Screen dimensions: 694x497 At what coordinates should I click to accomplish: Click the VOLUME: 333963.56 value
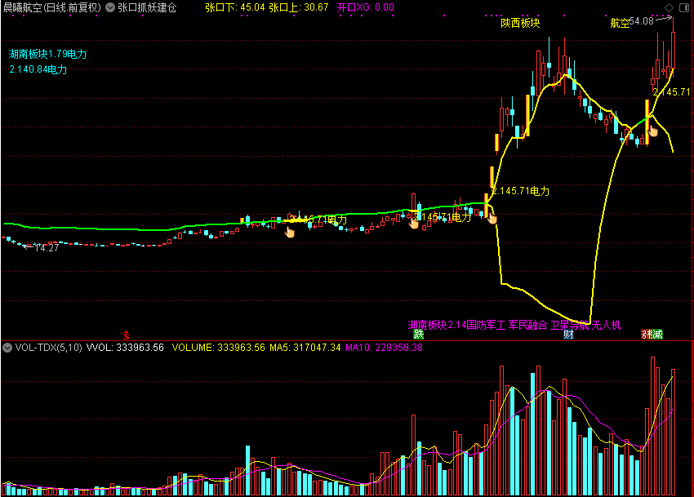click(x=218, y=348)
